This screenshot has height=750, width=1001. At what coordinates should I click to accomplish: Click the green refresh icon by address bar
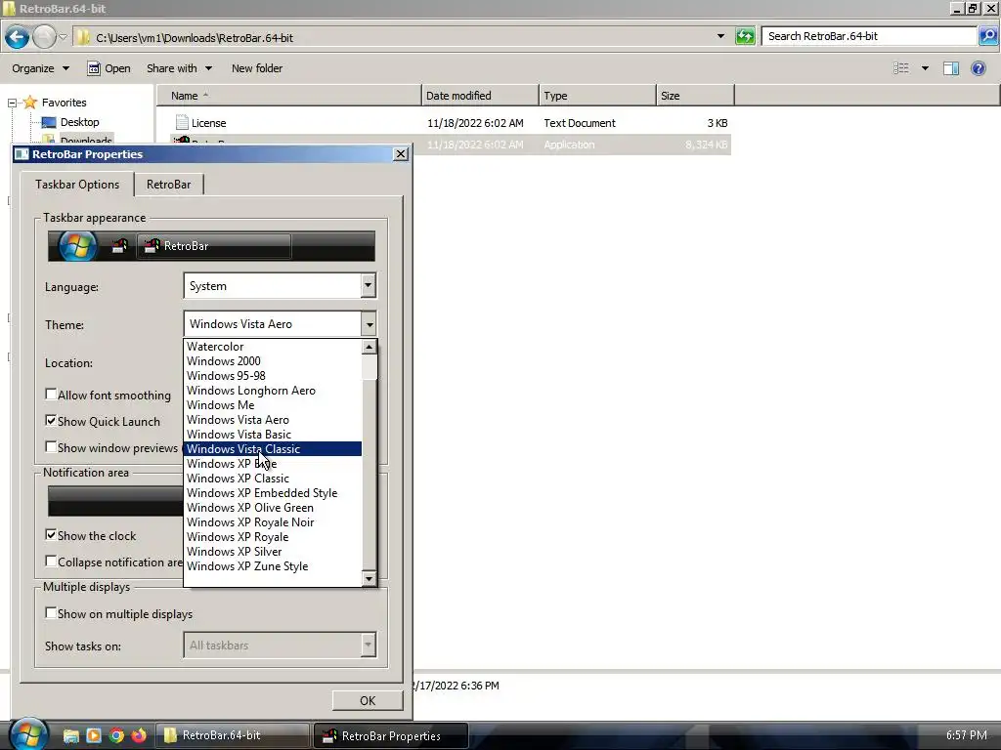pyautogui.click(x=745, y=36)
